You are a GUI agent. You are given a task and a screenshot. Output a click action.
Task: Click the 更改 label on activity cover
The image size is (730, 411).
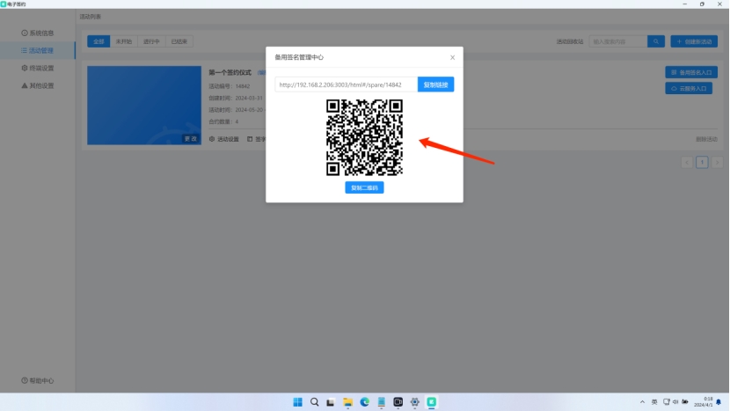(x=190, y=139)
